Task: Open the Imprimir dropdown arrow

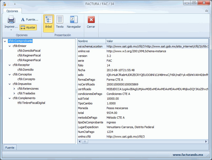Action: (x=11, y=30)
